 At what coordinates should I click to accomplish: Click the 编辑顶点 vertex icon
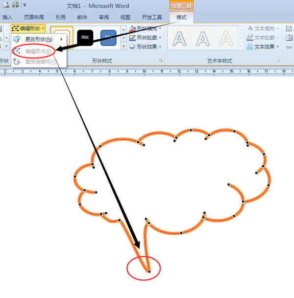17,51
